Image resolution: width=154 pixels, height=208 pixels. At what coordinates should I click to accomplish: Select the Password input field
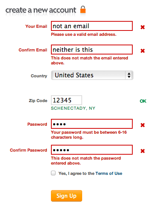click(x=92, y=124)
